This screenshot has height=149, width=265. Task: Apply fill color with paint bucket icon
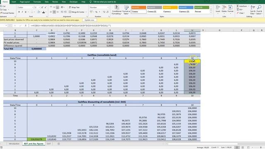point(39,12)
